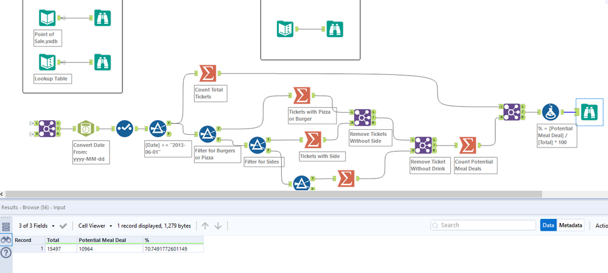
Task: Click the binoculars icon in Results sidebar
Action: coord(6,239)
